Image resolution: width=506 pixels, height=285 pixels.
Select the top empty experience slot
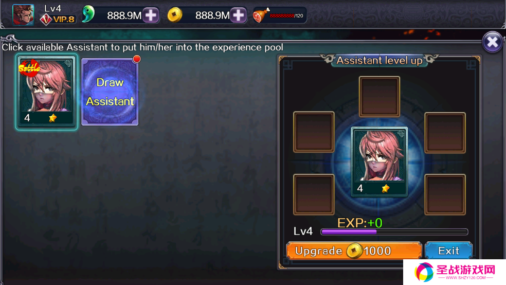[x=379, y=97]
